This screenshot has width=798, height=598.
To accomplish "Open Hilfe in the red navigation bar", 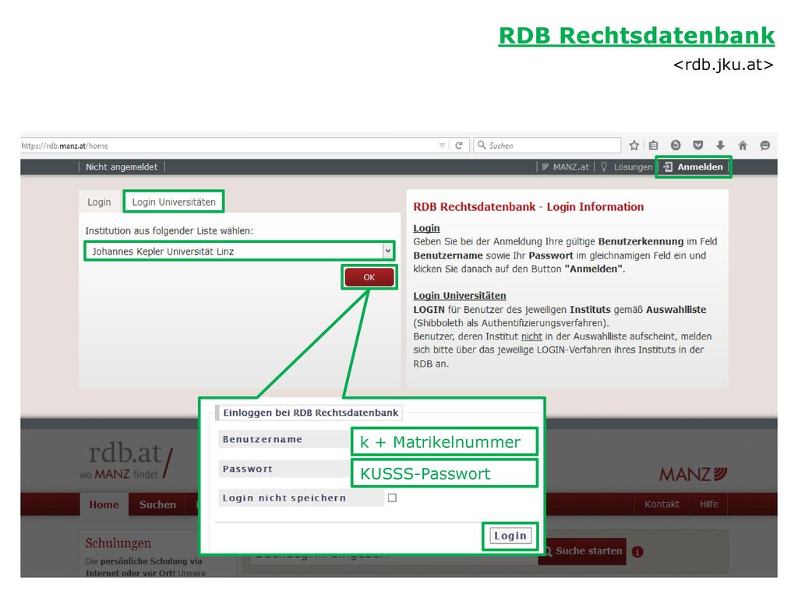I will coord(708,504).
